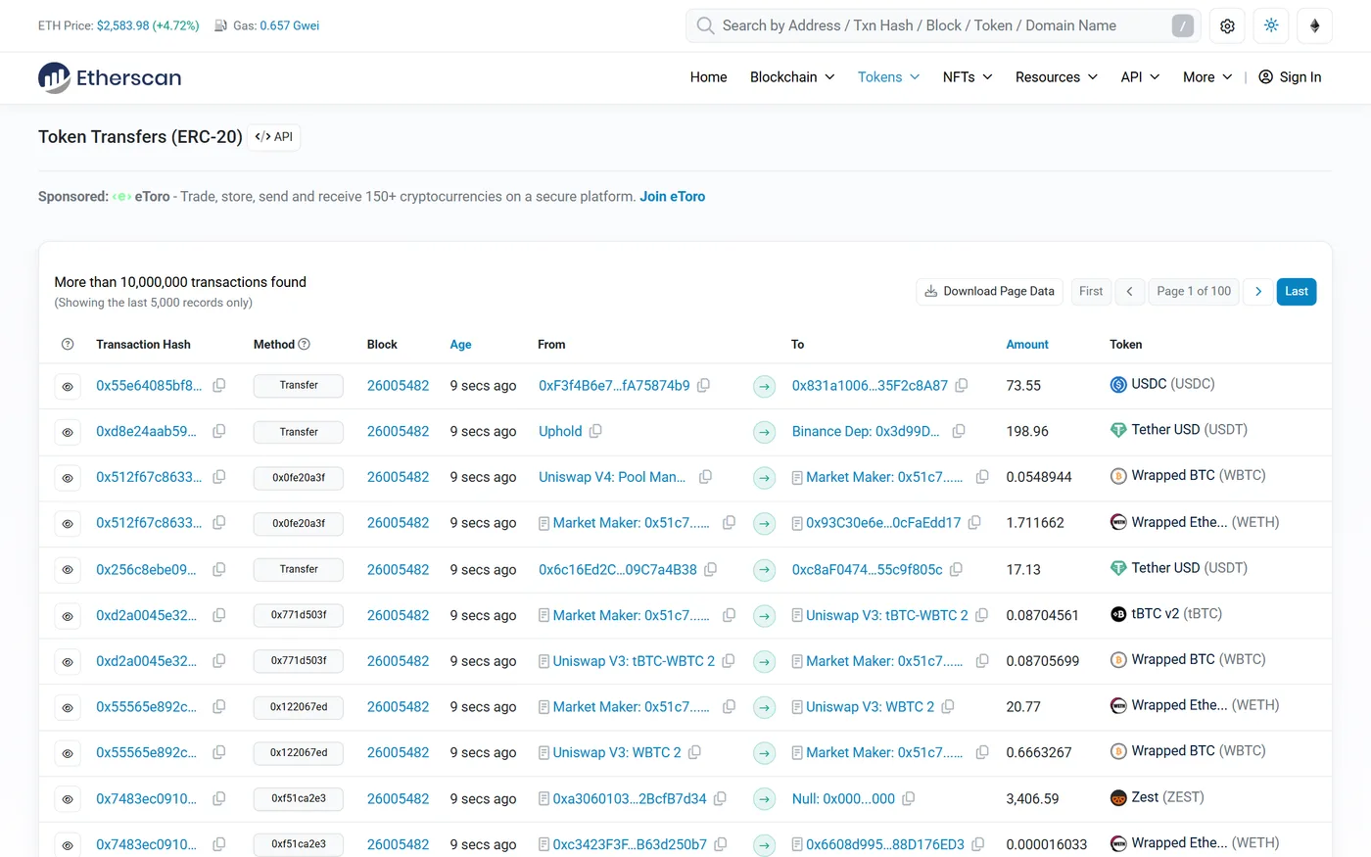Copy sender address 0xF3f4B6e7...fA75874b9

click(x=703, y=385)
